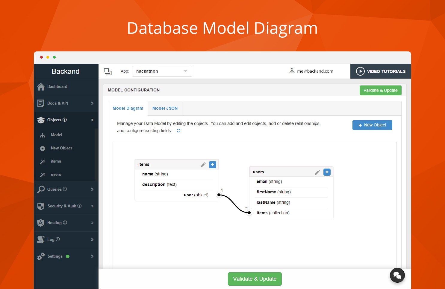Click the items collection endpoint dot of the relationship line

[x=249, y=213]
